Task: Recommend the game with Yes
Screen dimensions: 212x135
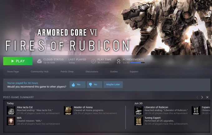Action: (77, 85)
